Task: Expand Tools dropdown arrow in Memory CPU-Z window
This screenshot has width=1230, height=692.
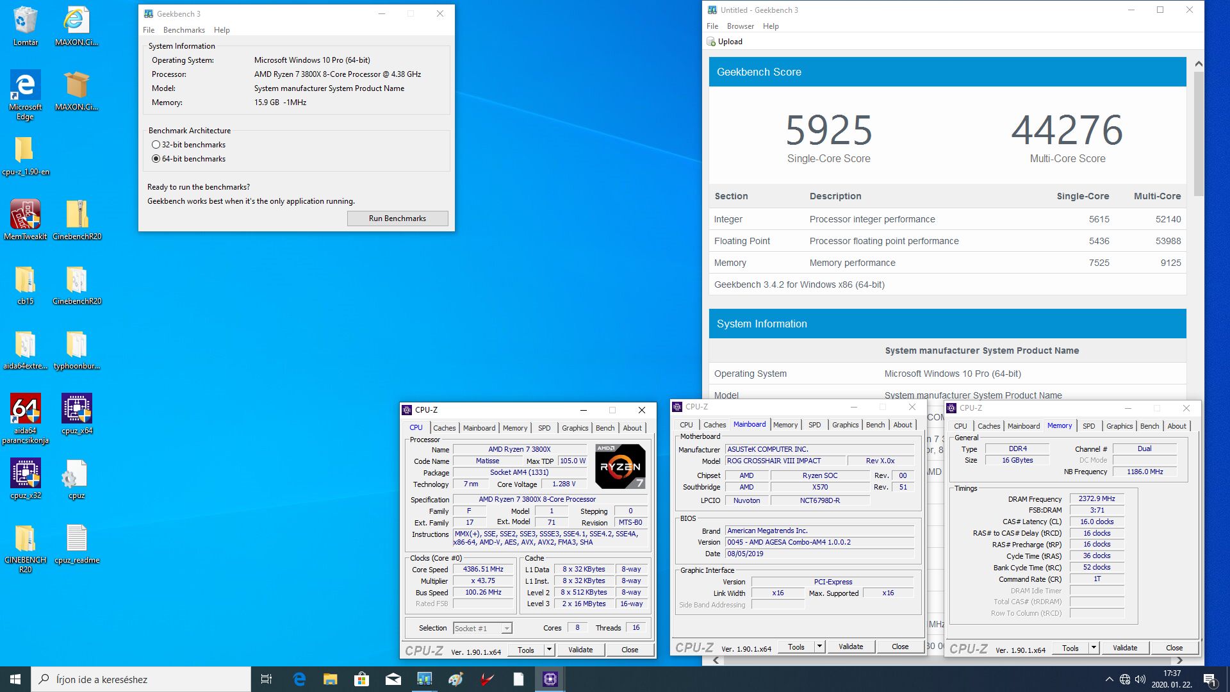Action: click(x=1094, y=648)
